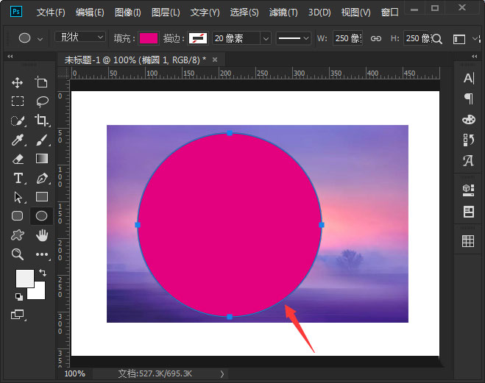Click the 未标题-1 document tab
The image size is (485, 383).
point(134,59)
